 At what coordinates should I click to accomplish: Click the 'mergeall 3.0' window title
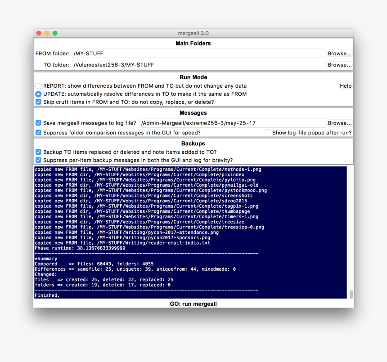pos(193,33)
